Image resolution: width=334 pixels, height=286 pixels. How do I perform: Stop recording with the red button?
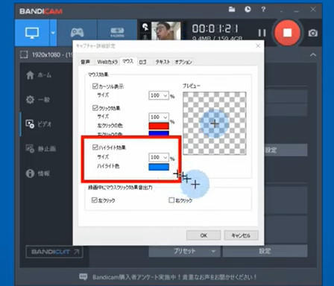pyautogui.click(x=287, y=33)
